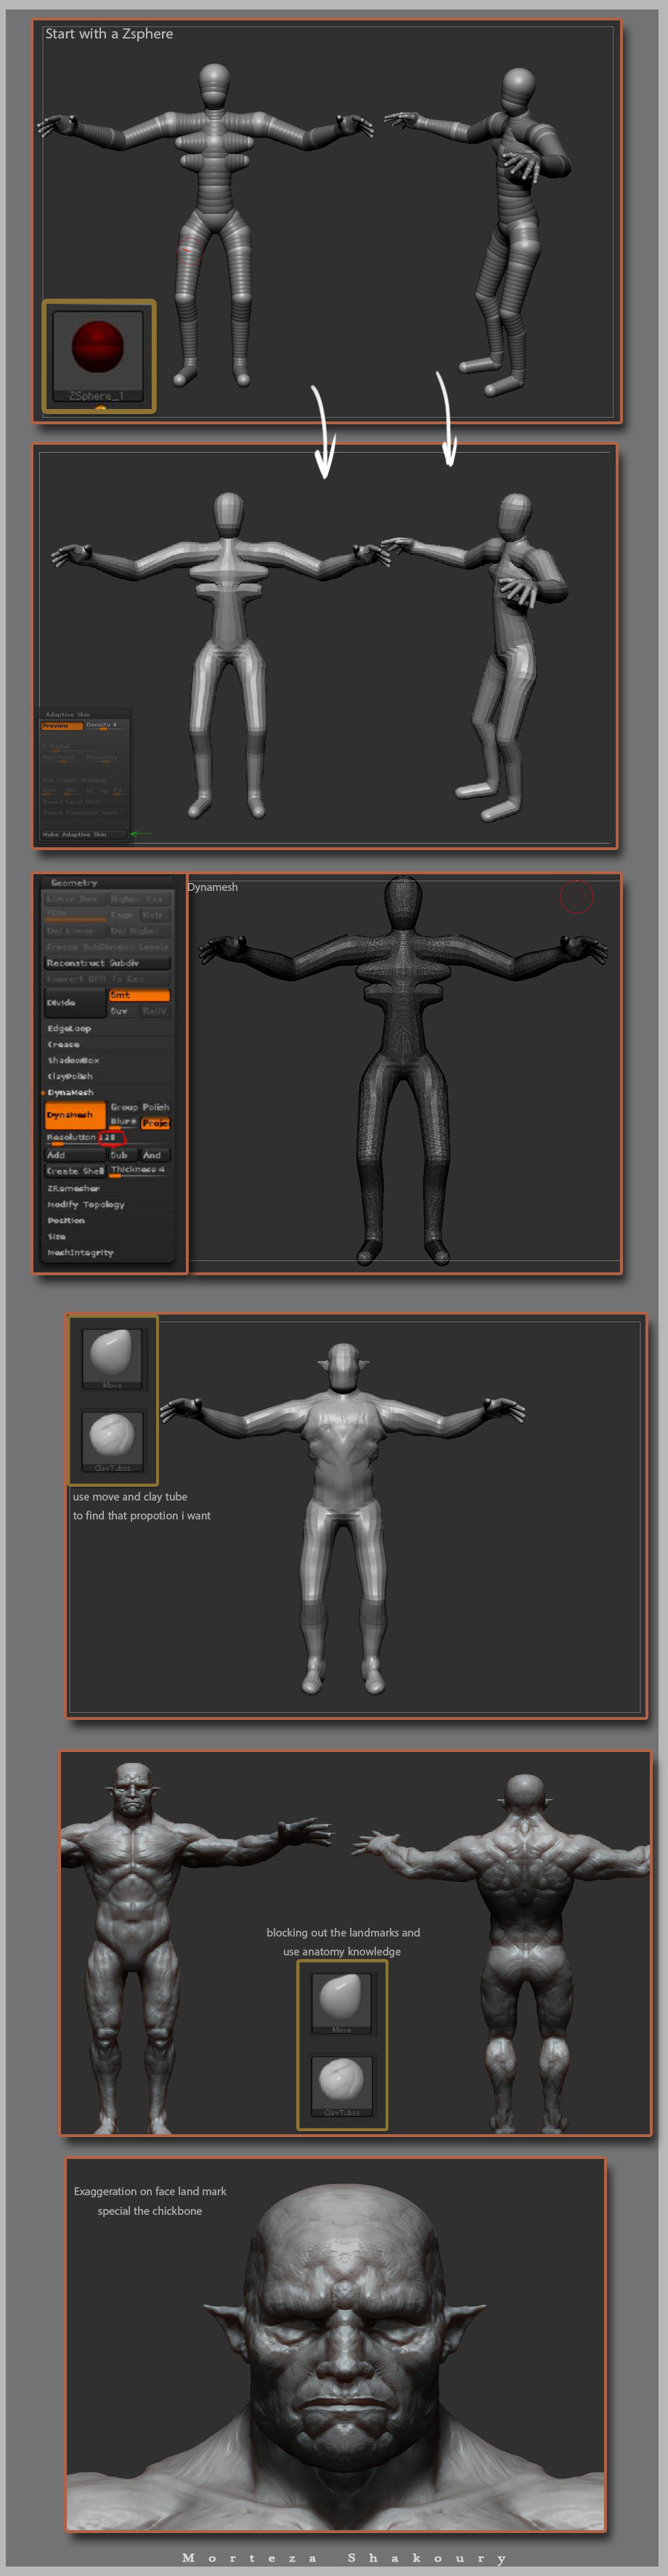Adjust the Proximity slider
Screen dimensions: 668x2576
tap(106, 759)
